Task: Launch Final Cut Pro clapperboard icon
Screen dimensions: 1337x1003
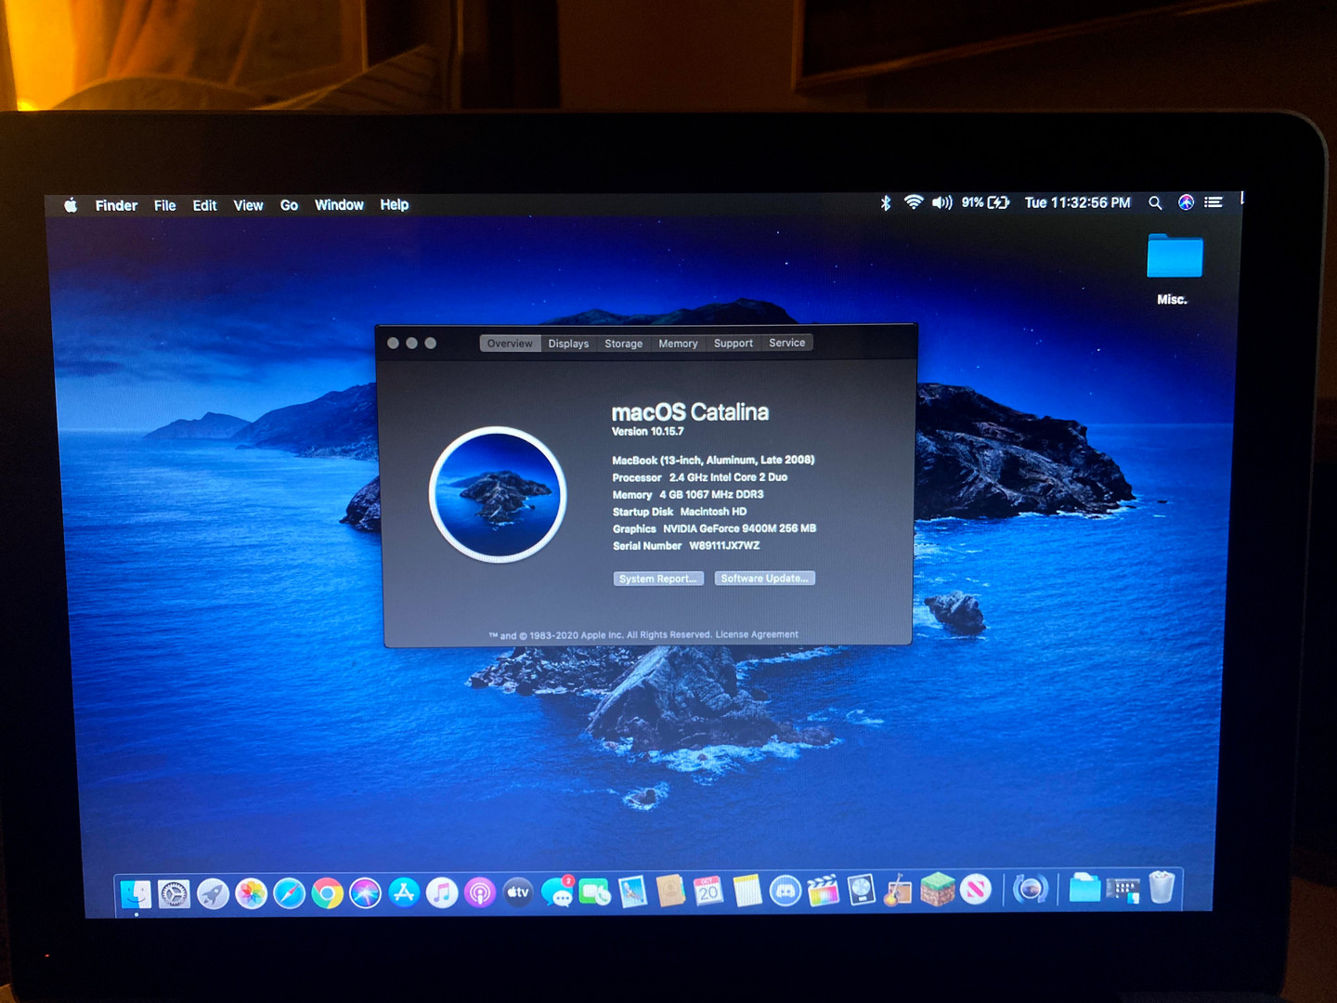Action: click(824, 890)
